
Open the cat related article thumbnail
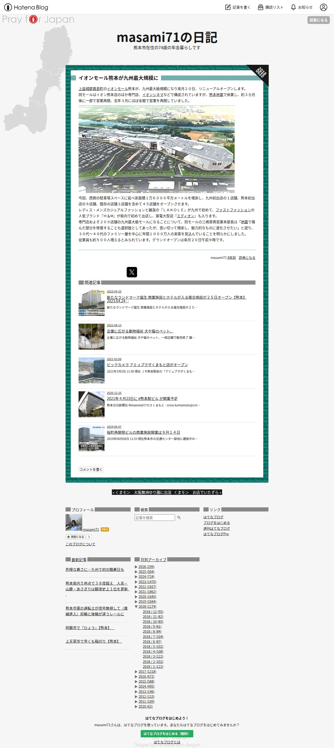[x=92, y=337]
